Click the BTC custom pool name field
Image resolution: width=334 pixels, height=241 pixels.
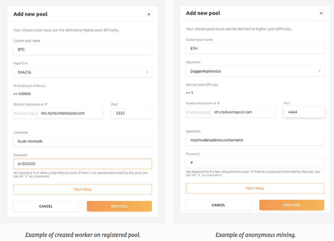pos(82,50)
